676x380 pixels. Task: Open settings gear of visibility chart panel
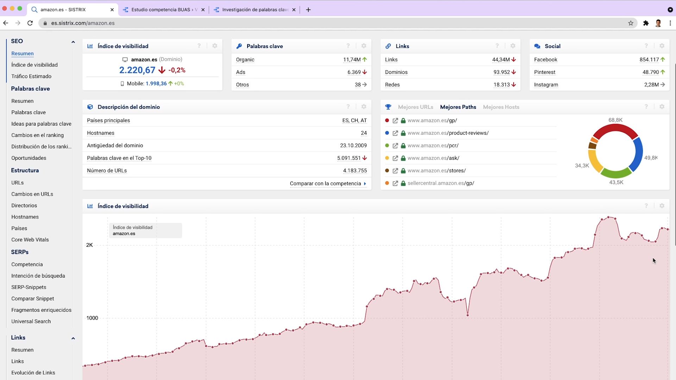pyautogui.click(x=662, y=206)
